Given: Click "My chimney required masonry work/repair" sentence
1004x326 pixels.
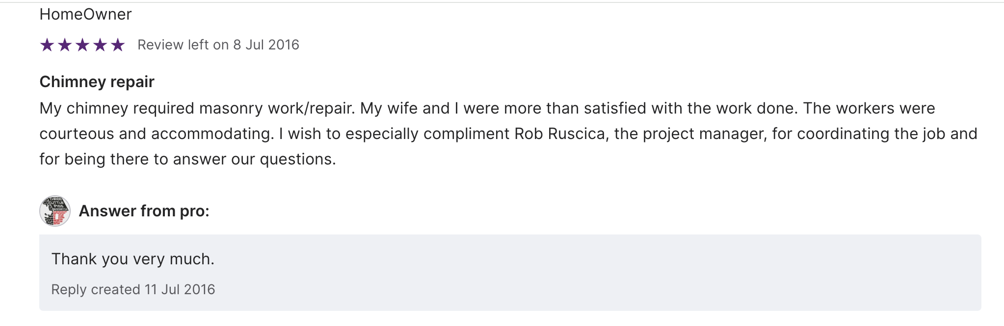Looking at the screenshot, I should tap(196, 108).
